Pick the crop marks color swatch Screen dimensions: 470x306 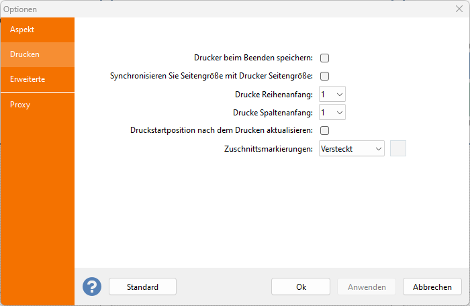(x=398, y=148)
